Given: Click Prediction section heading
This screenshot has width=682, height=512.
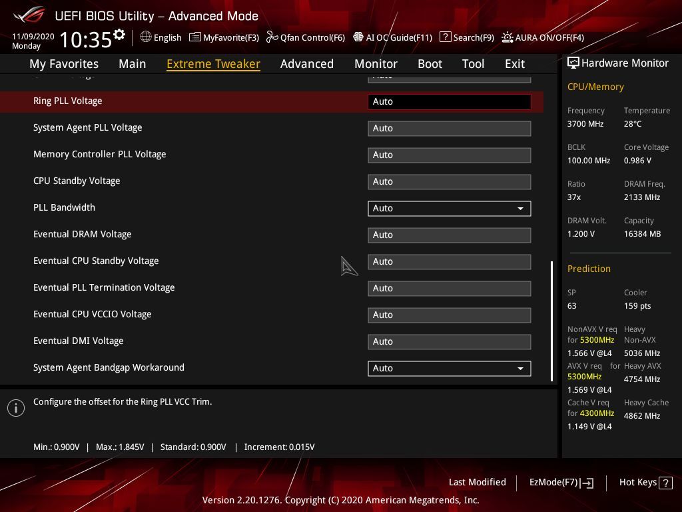Looking at the screenshot, I should (x=589, y=269).
